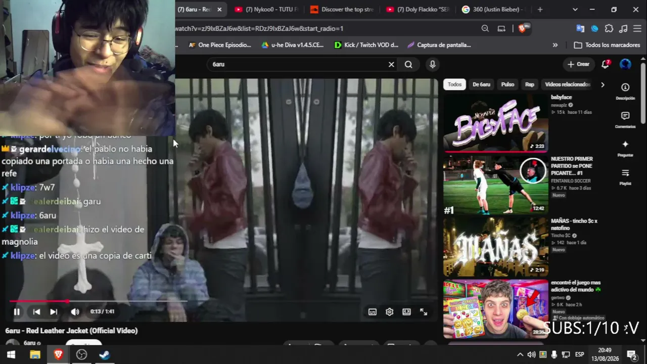647x364 pixels.
Task: Open the encontré el juego mas adictivo title
Action: (576, 286)
